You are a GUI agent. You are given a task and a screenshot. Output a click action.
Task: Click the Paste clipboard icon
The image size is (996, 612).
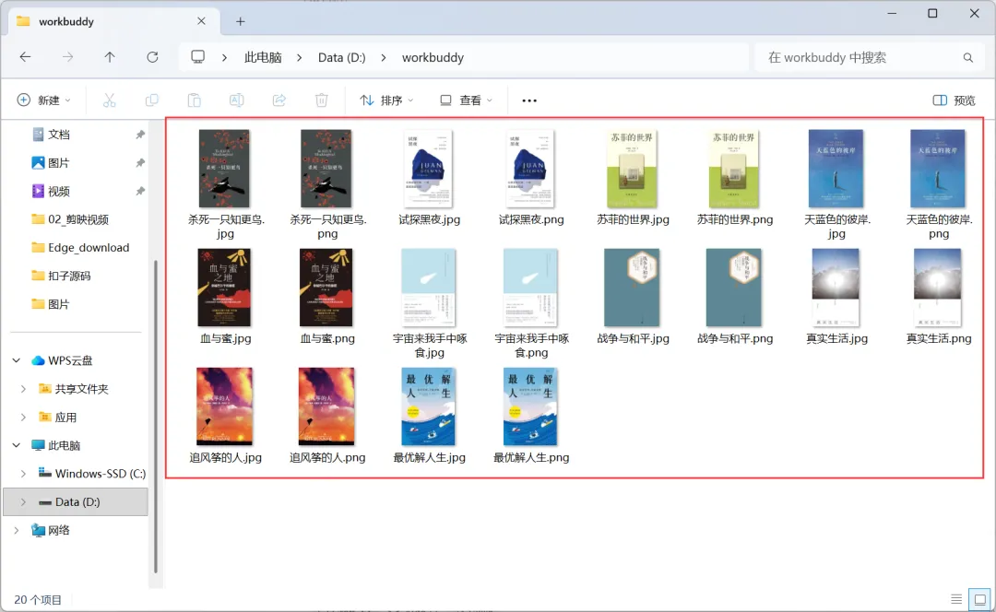(x=195, y=100)
